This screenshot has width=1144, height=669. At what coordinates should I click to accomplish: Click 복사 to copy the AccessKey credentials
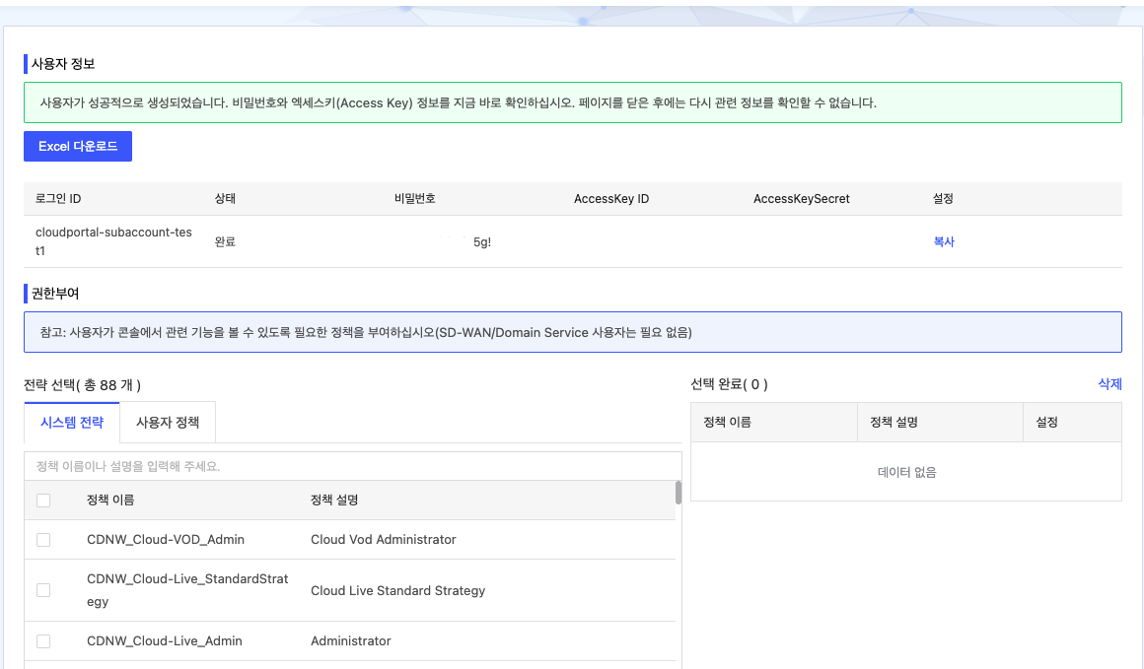(944, 241)
